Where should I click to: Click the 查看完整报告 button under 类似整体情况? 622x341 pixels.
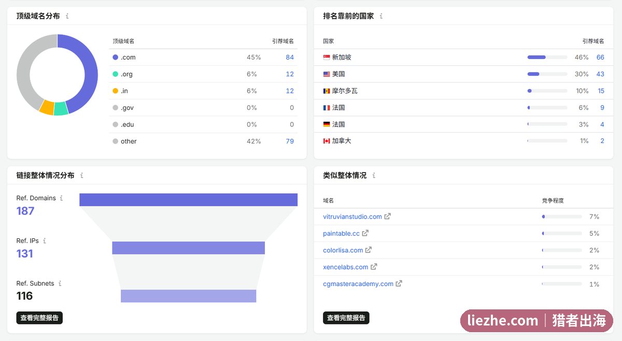346,318
